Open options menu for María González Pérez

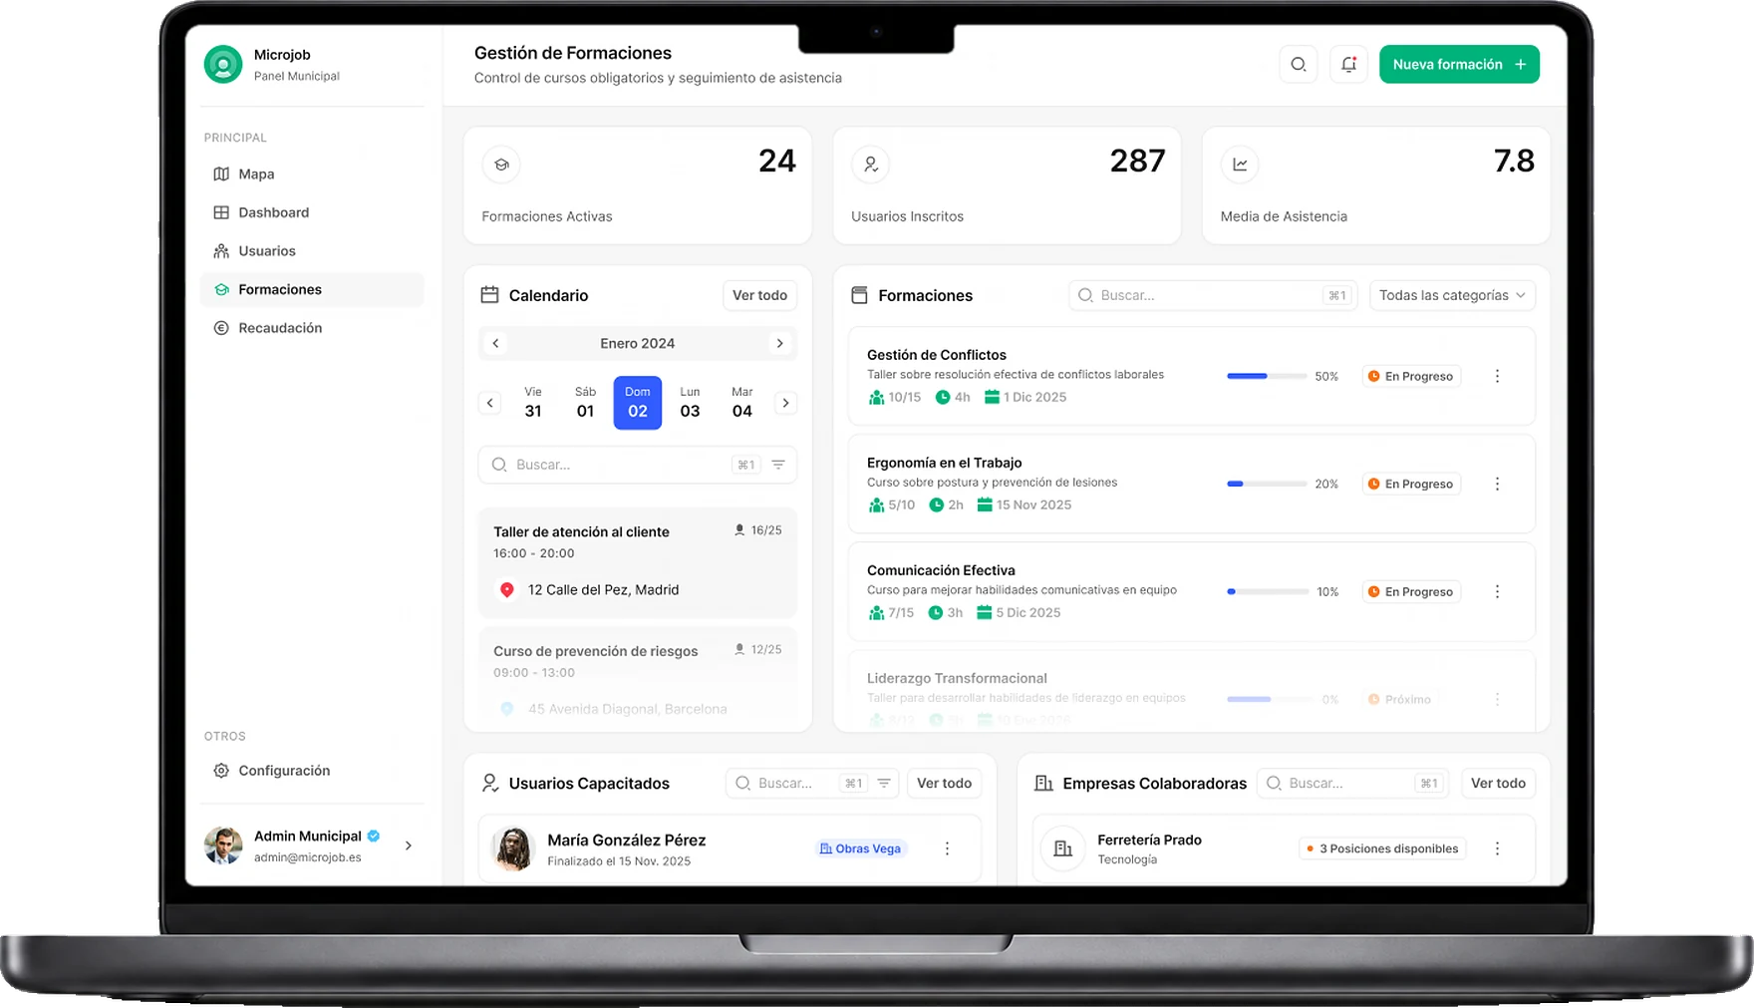pyautogui.click(x=947, y=848)
